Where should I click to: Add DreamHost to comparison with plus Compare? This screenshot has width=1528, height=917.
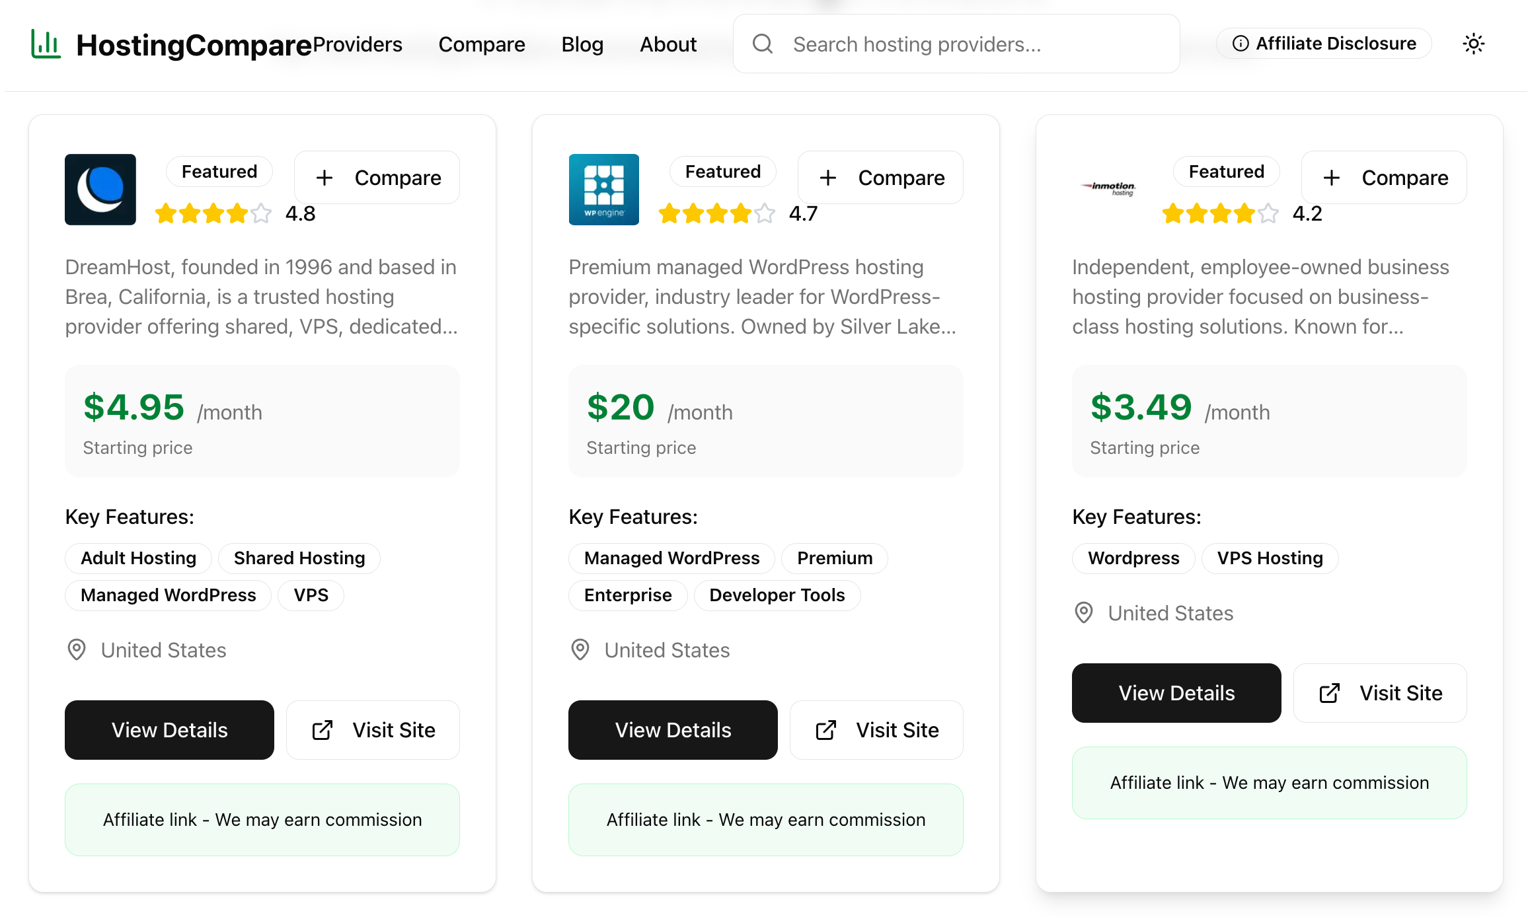[377, 178]
